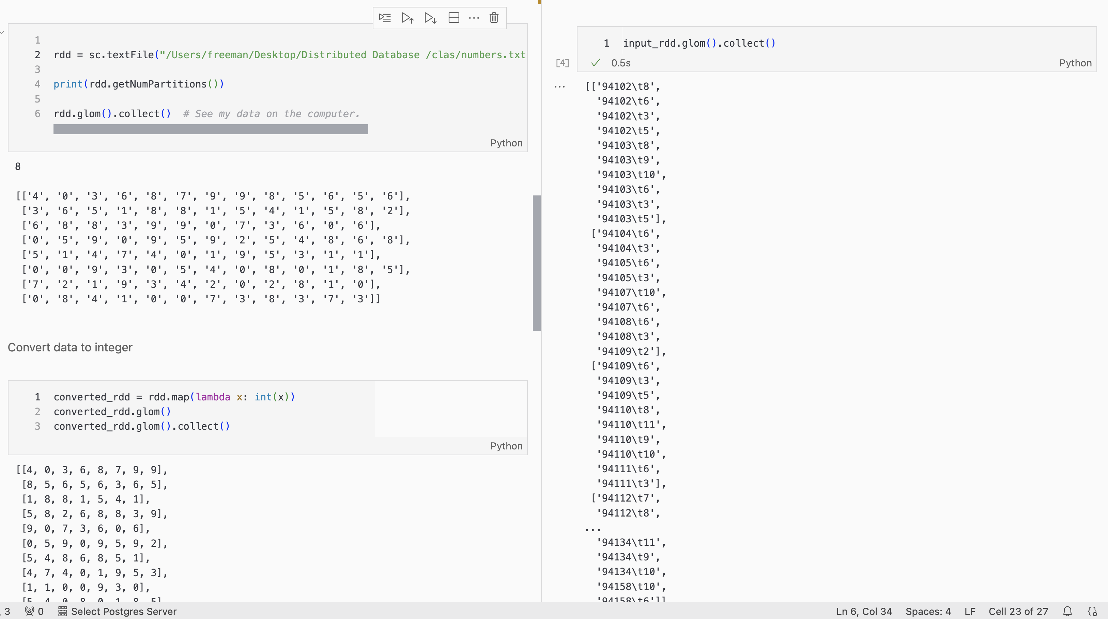Run this cell and all below
This screenshot has width=1108, height=619.
point(430,18)
